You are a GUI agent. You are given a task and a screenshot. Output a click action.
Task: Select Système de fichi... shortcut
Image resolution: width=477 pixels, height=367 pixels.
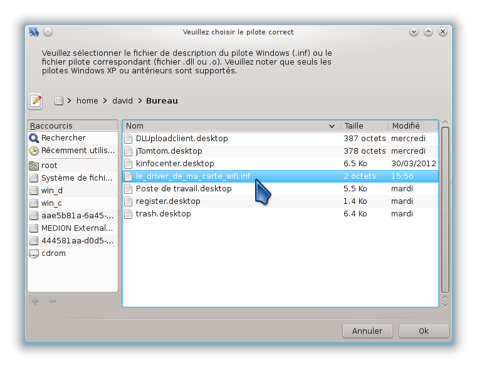click(x=73, y=178)
